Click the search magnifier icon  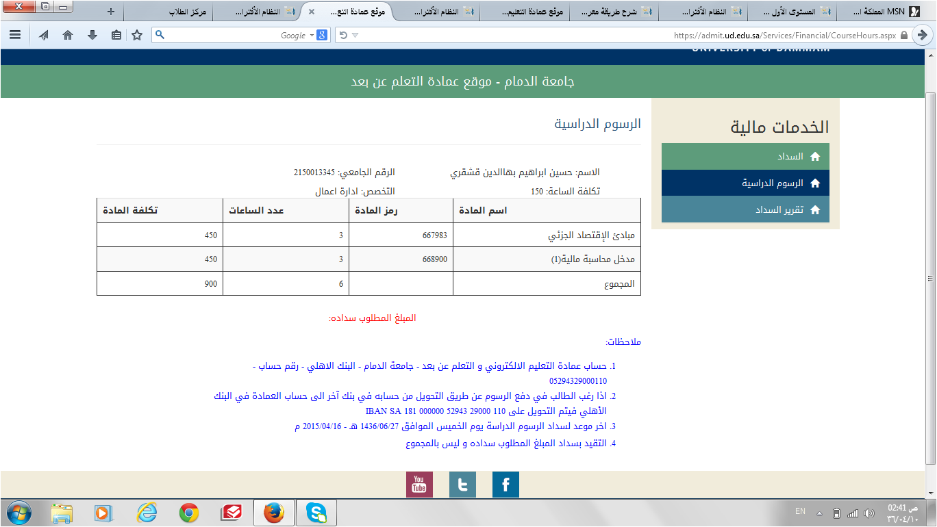click(x=160, y=35)
